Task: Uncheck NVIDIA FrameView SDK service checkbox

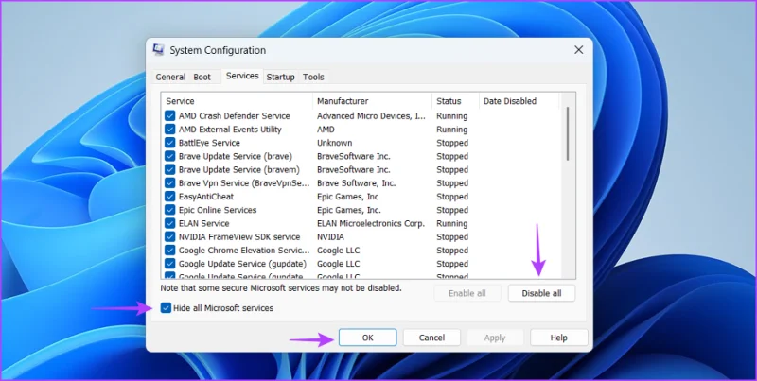Action: [x=170, y=236]
